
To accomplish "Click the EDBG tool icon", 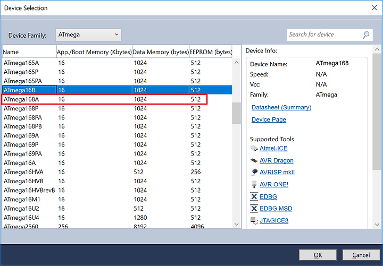I will click(254, 196).
